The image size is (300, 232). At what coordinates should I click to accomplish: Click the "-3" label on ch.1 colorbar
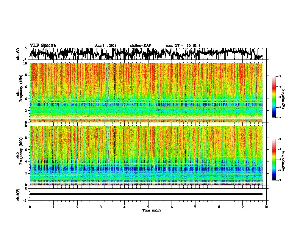[279, 77]
